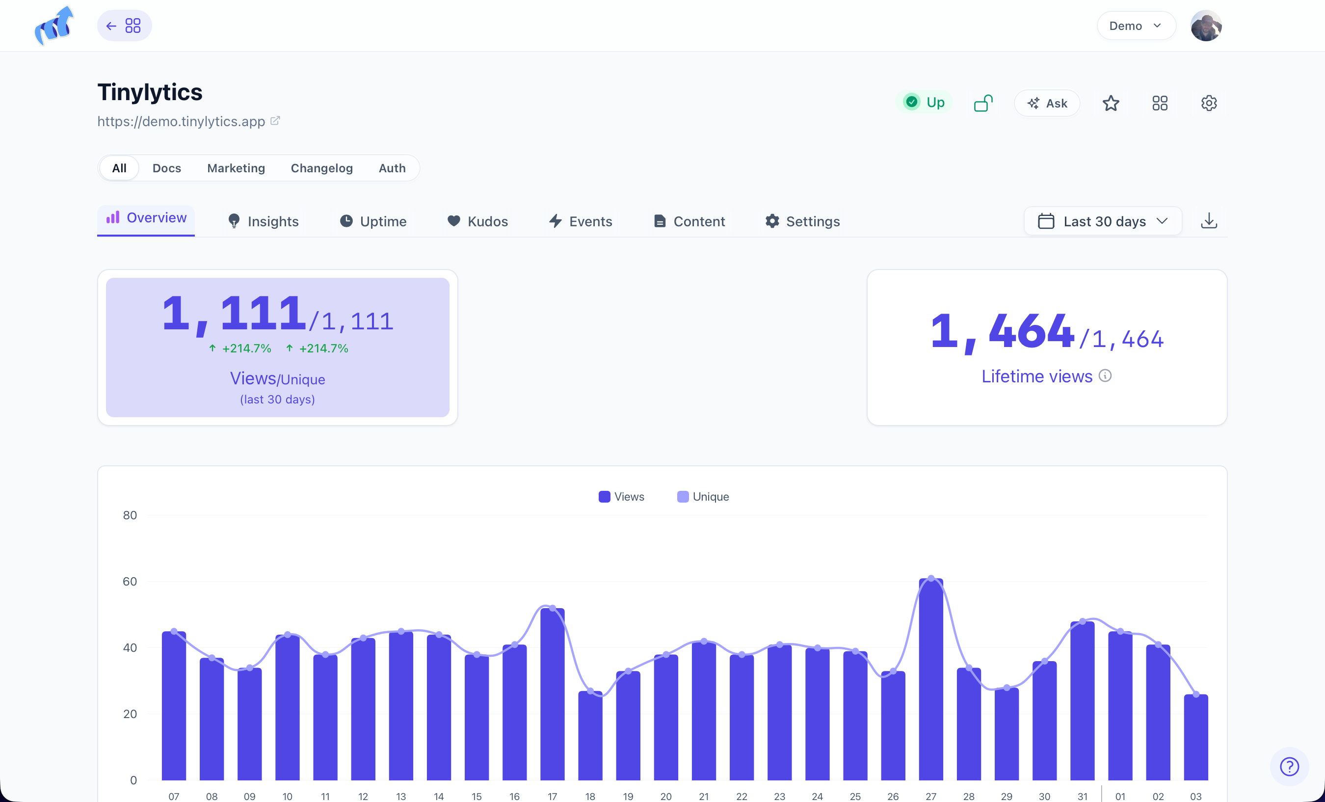Switch to the Insights tab

[263, 222]
